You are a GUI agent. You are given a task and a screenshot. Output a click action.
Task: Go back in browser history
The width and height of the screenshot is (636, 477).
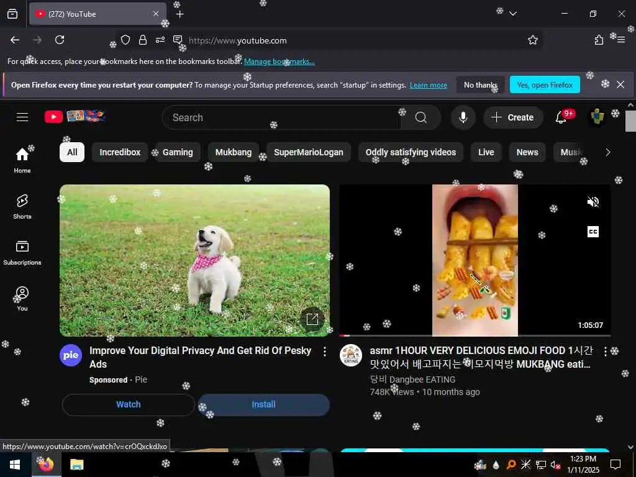(15, 40)
